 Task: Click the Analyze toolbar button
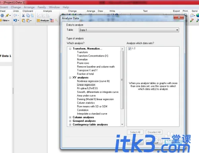tap(43, 20)
